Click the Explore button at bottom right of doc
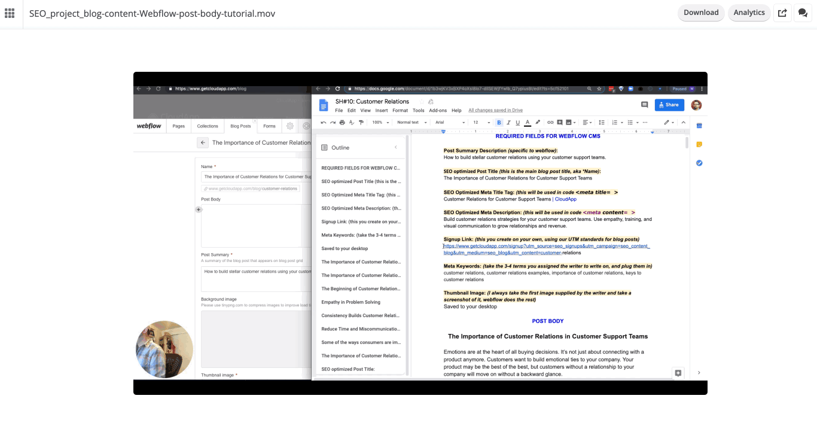817x429 pixels. [678, 373]
